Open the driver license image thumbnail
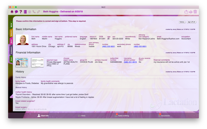207x129 pixels. tap(22, 62)
